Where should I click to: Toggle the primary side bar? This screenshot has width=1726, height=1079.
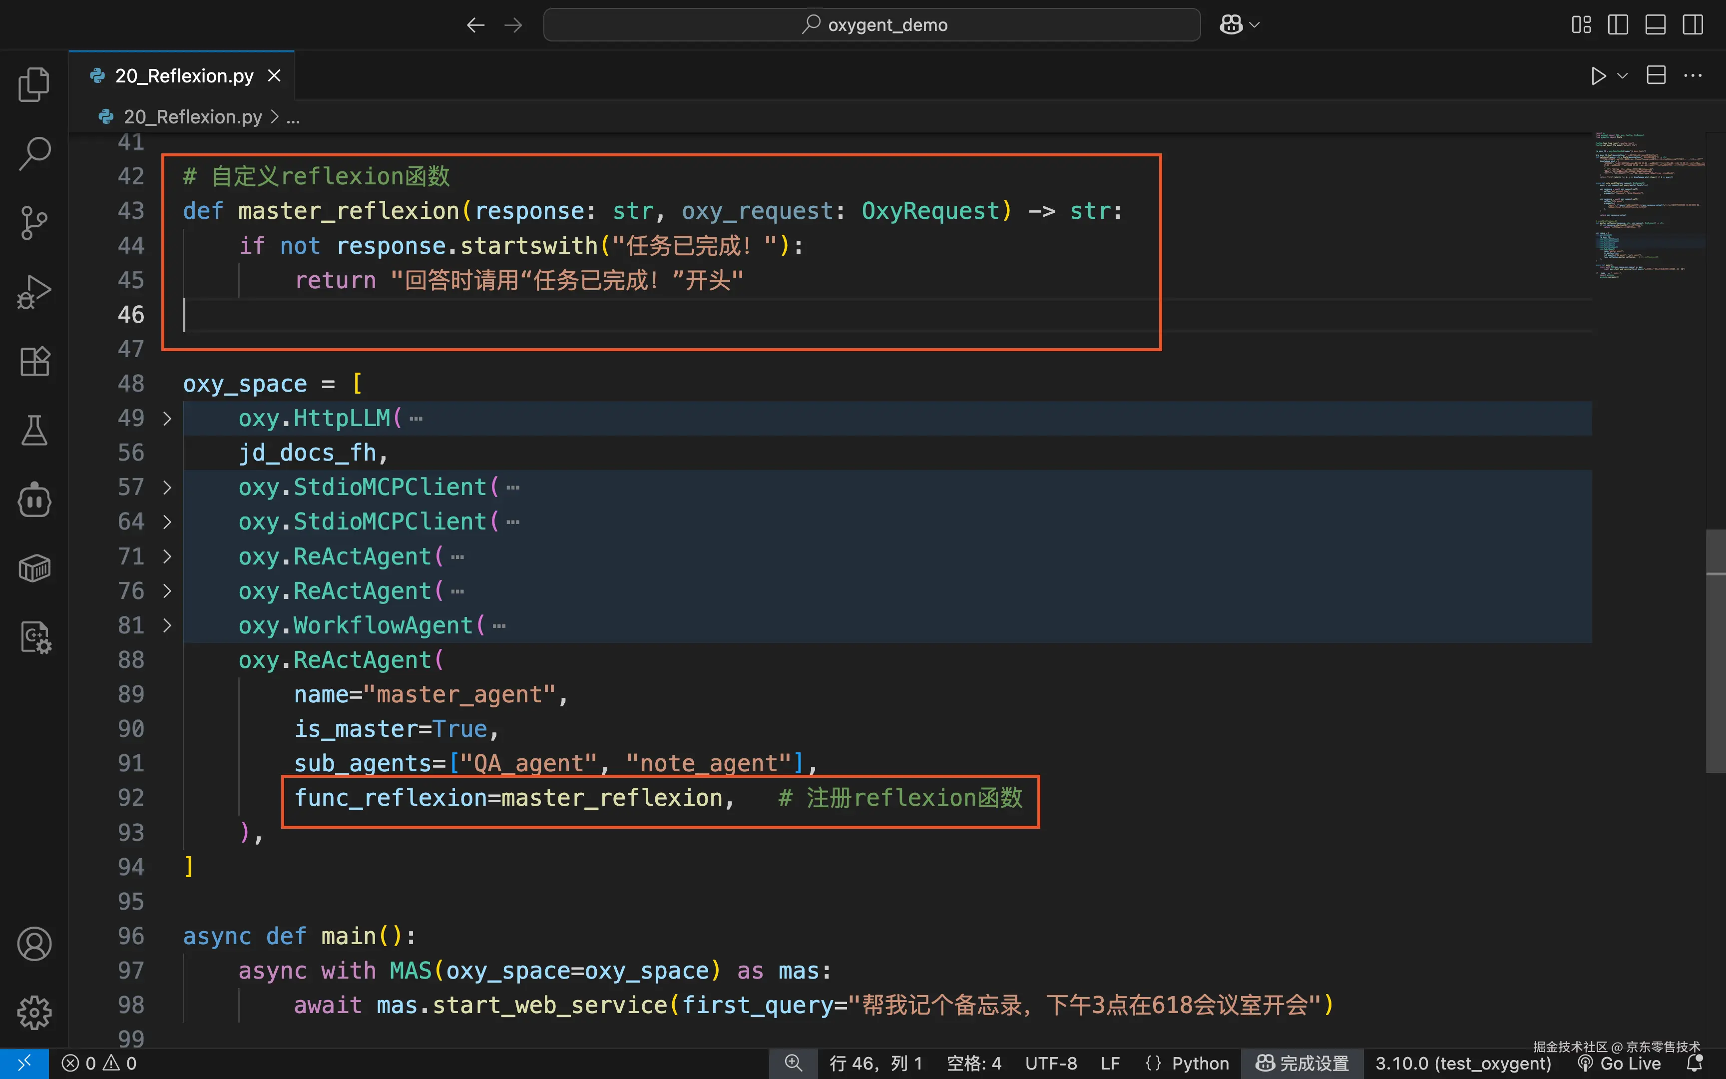[1618, 25]
